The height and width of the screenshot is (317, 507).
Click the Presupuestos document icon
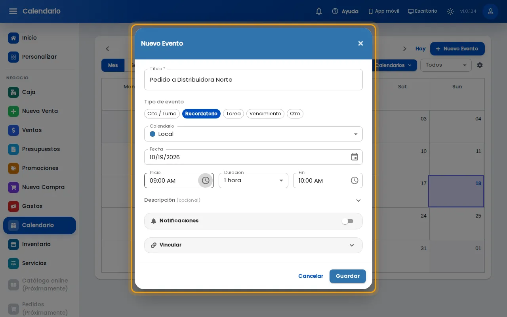click(13, 149)
